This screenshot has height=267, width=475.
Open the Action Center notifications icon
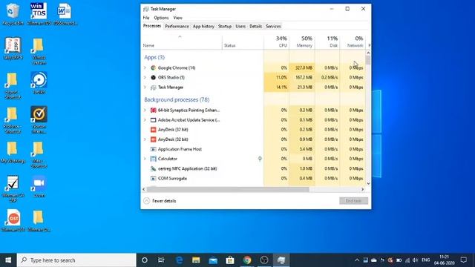coord(463,260)
